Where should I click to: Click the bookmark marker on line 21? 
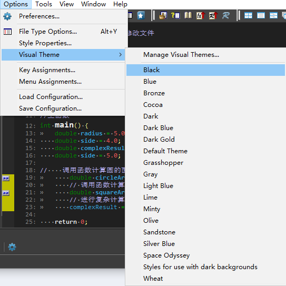click(6, 193)
